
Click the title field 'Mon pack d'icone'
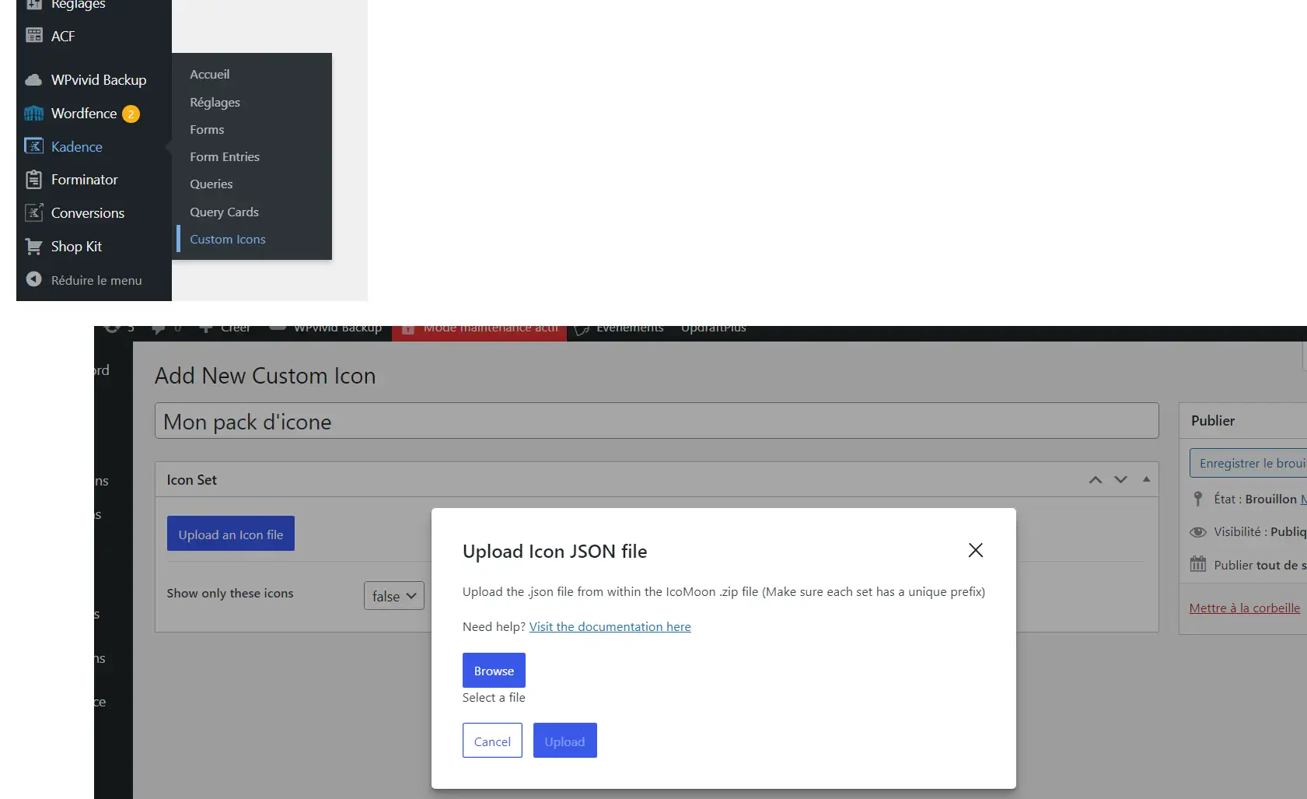(656, 421)
